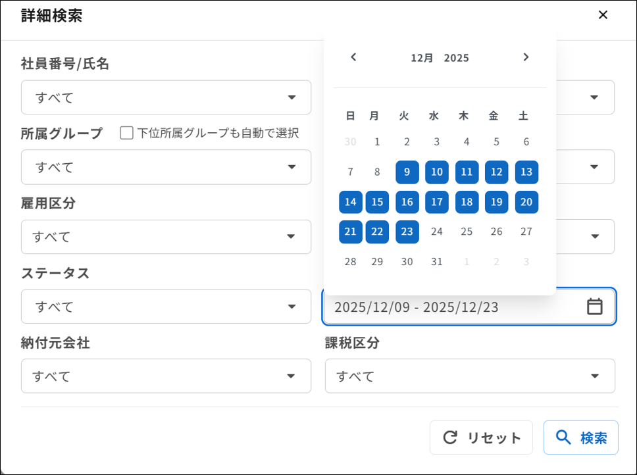Go to the next month with the right chevron
Screen dimensions: 637x475
click(526, 57)
